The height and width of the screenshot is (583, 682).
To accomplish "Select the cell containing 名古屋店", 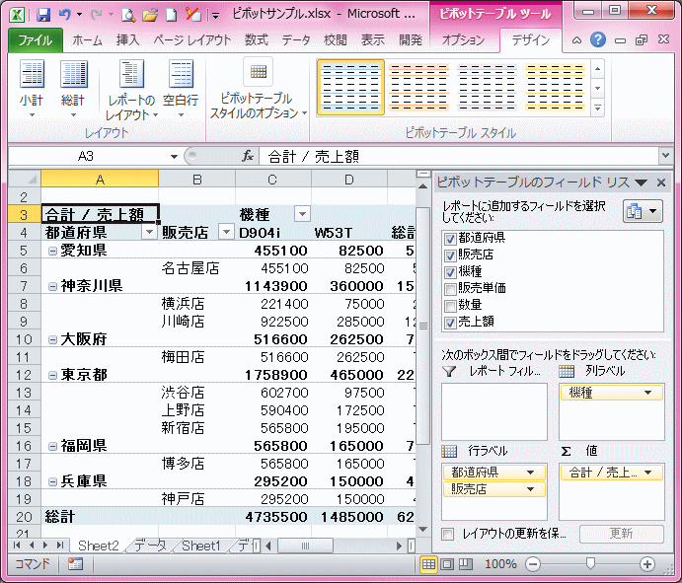I will point(196,268).
